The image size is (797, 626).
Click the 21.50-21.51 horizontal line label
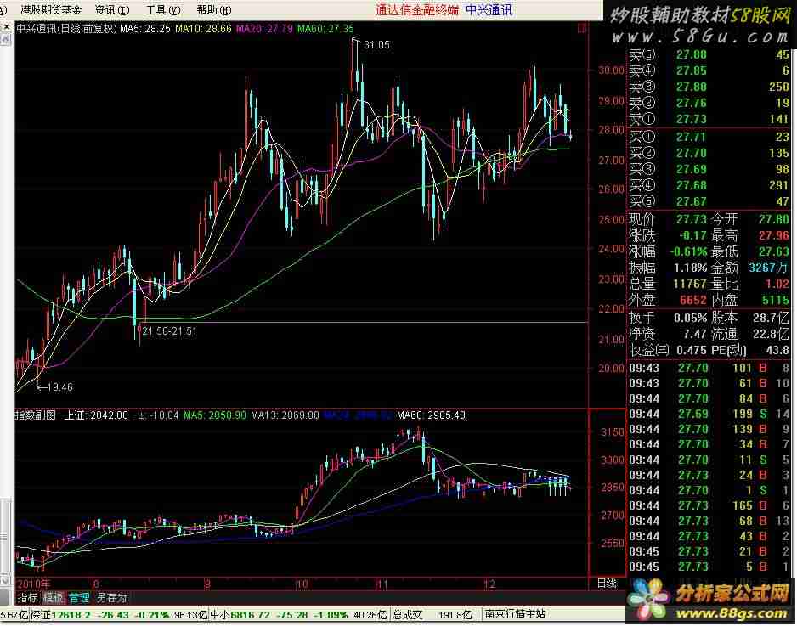[169, 331]
